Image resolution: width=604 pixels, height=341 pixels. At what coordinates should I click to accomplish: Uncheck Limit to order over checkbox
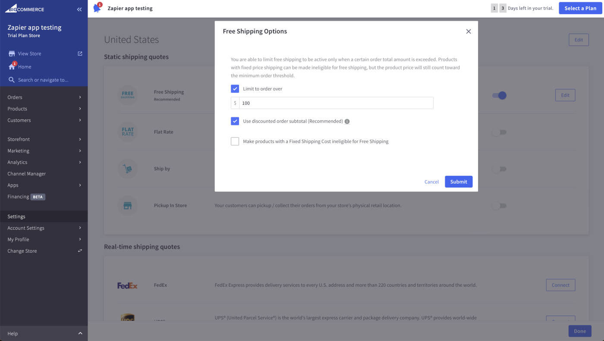(x=235, y=89)
